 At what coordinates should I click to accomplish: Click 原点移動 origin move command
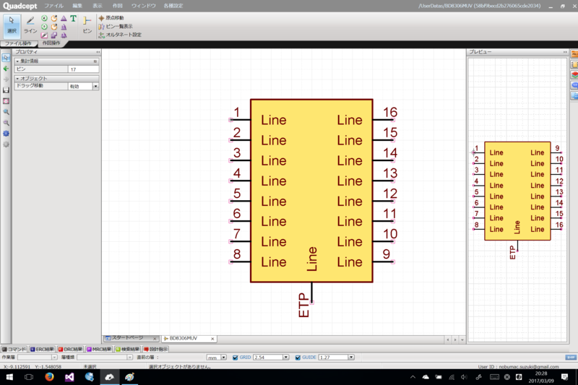click(x=111, y=17)
